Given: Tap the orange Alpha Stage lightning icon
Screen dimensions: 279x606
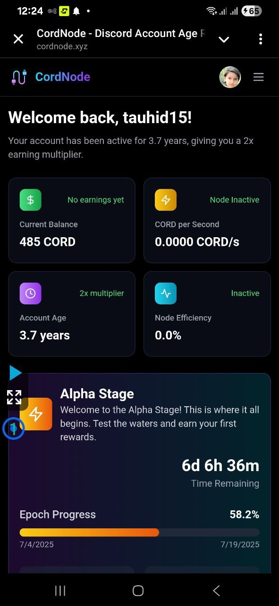Looking at the screenshot, I should pos(37,414).
